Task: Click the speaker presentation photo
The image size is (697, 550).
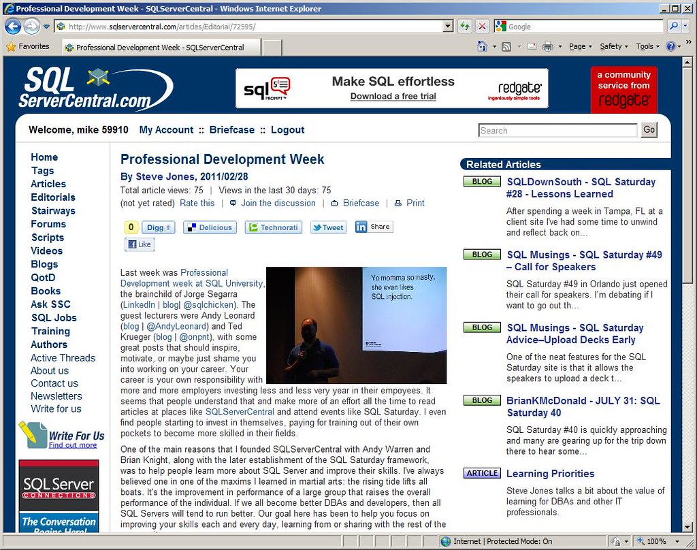Action: click(356, 325)
